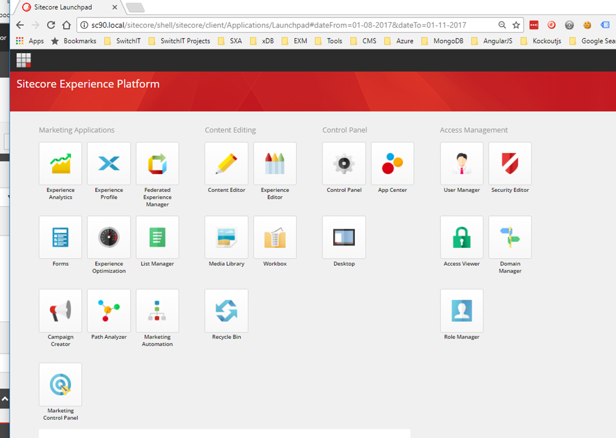Expand the xDB bookmark folder
This screenshot has width=616, height=438.
click(x=262, y=41)
